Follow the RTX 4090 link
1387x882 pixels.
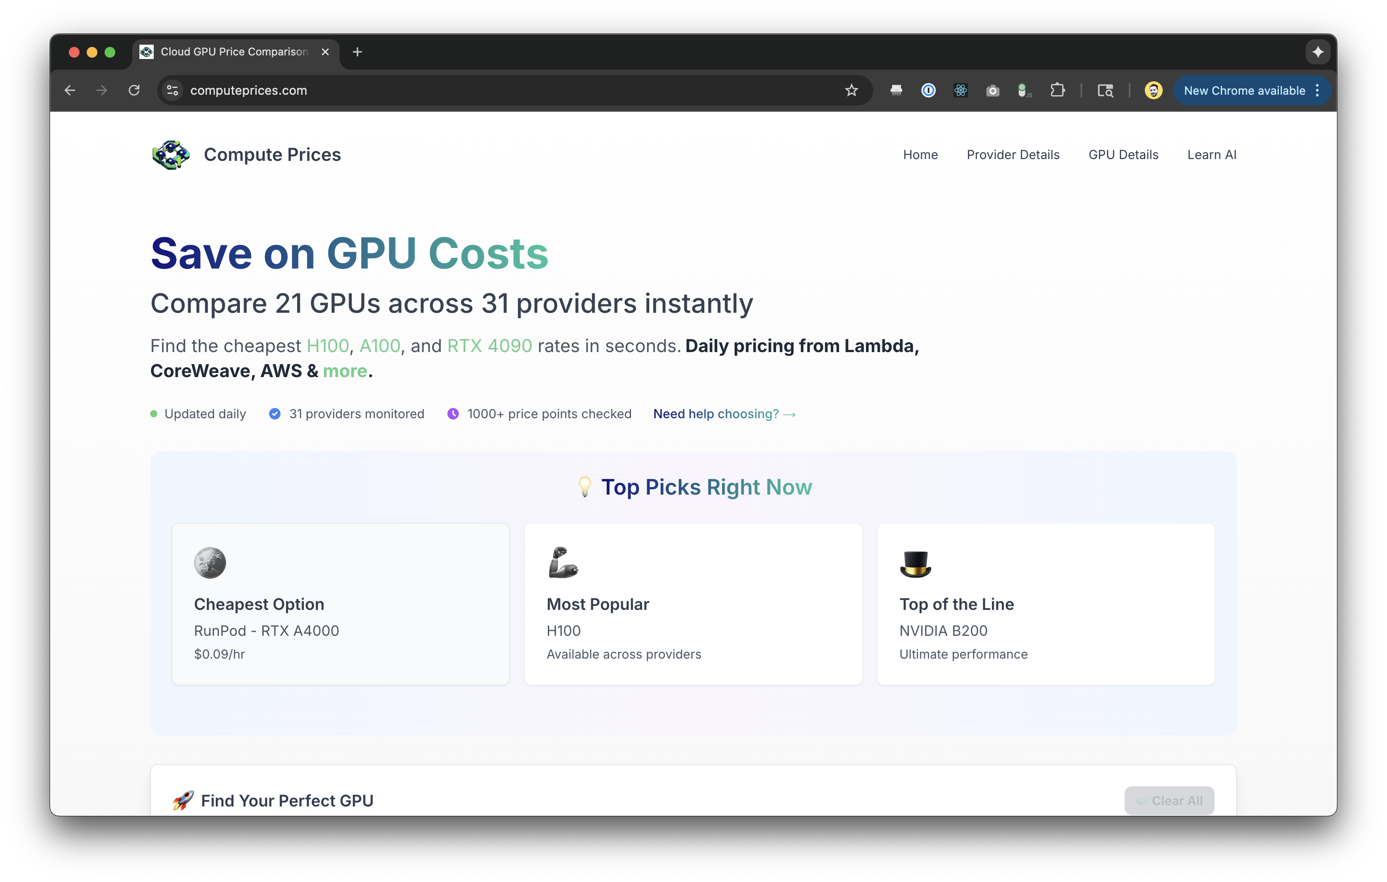click(x=490, y=346)
